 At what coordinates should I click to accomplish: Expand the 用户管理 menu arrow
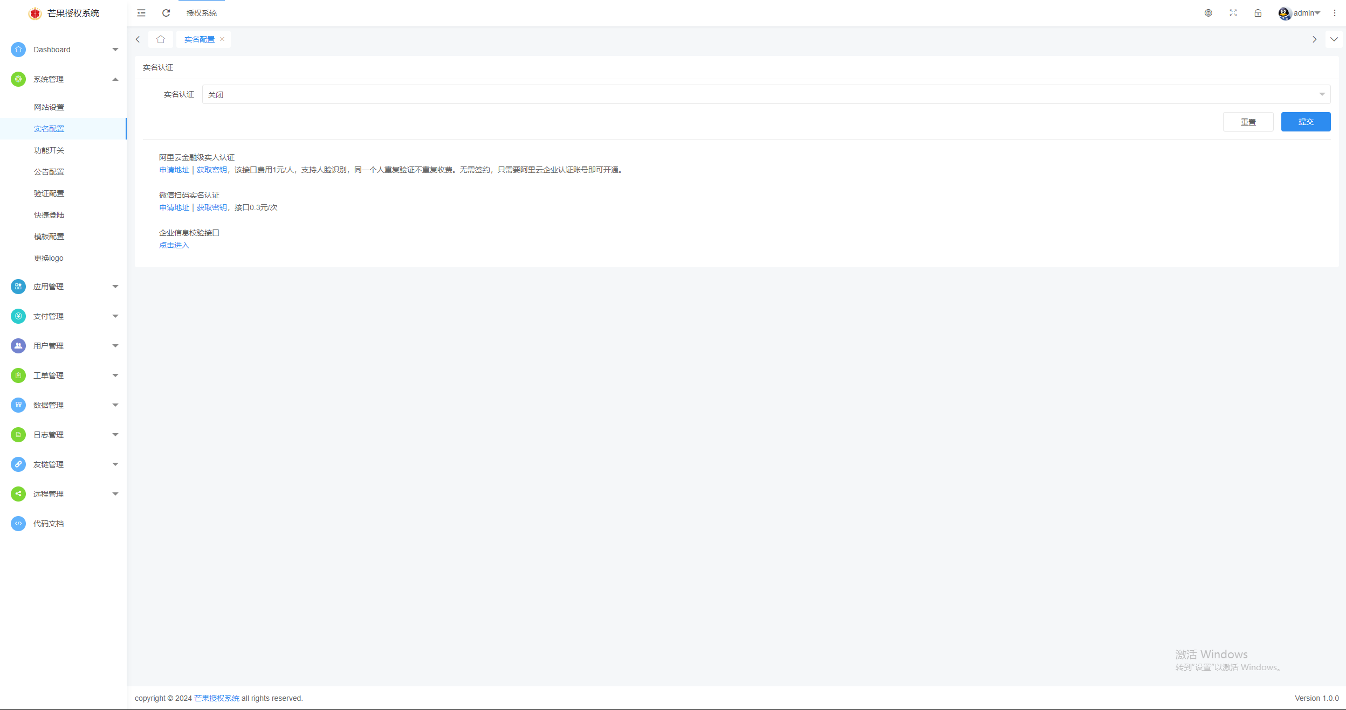[115, 346]
